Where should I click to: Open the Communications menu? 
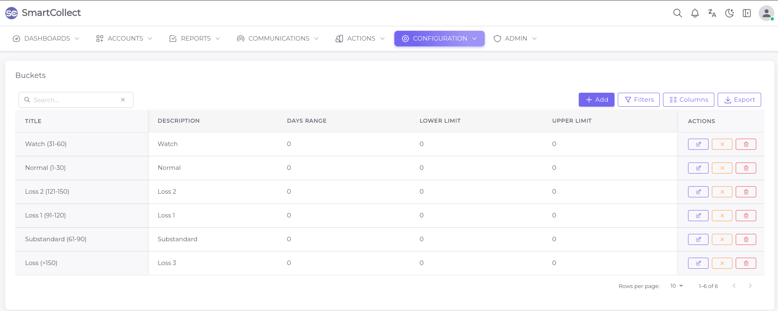(x=278, y=39)
